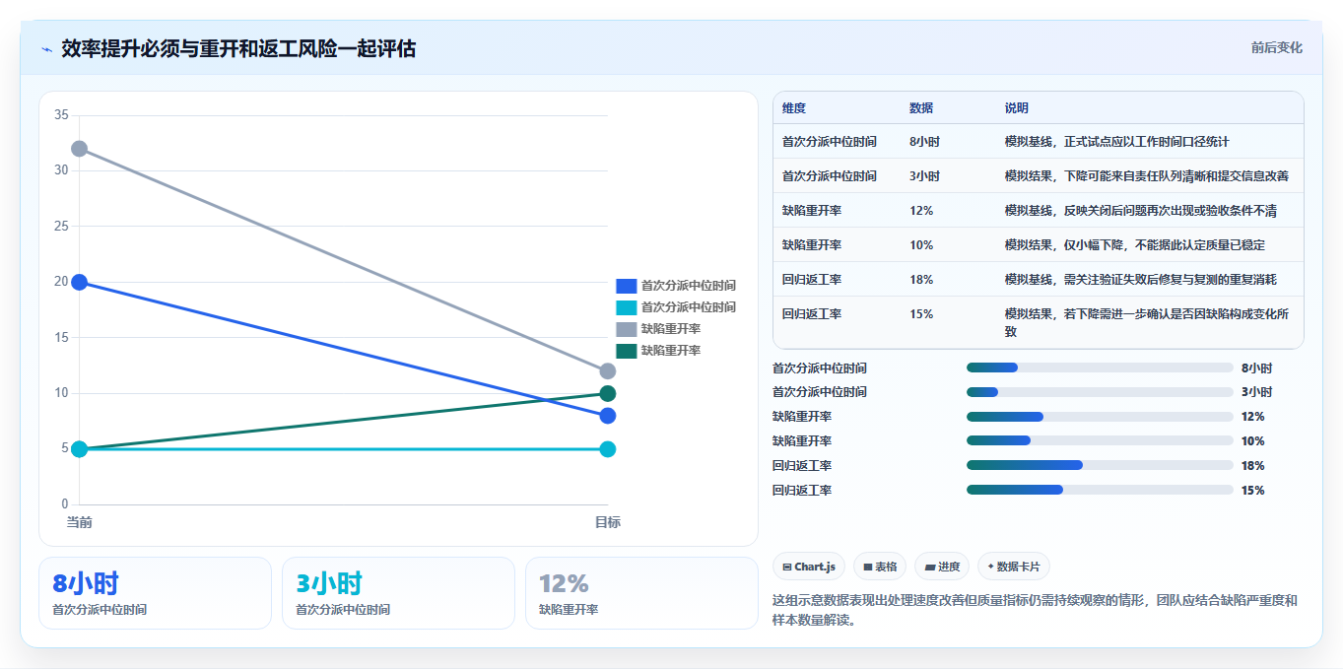Click the description 模拟基线，需关注验证失败后修复与复测的重复消耗
Viewport: 1343px width, 669px height.
pyautogui.click(x=1141, y=280)
